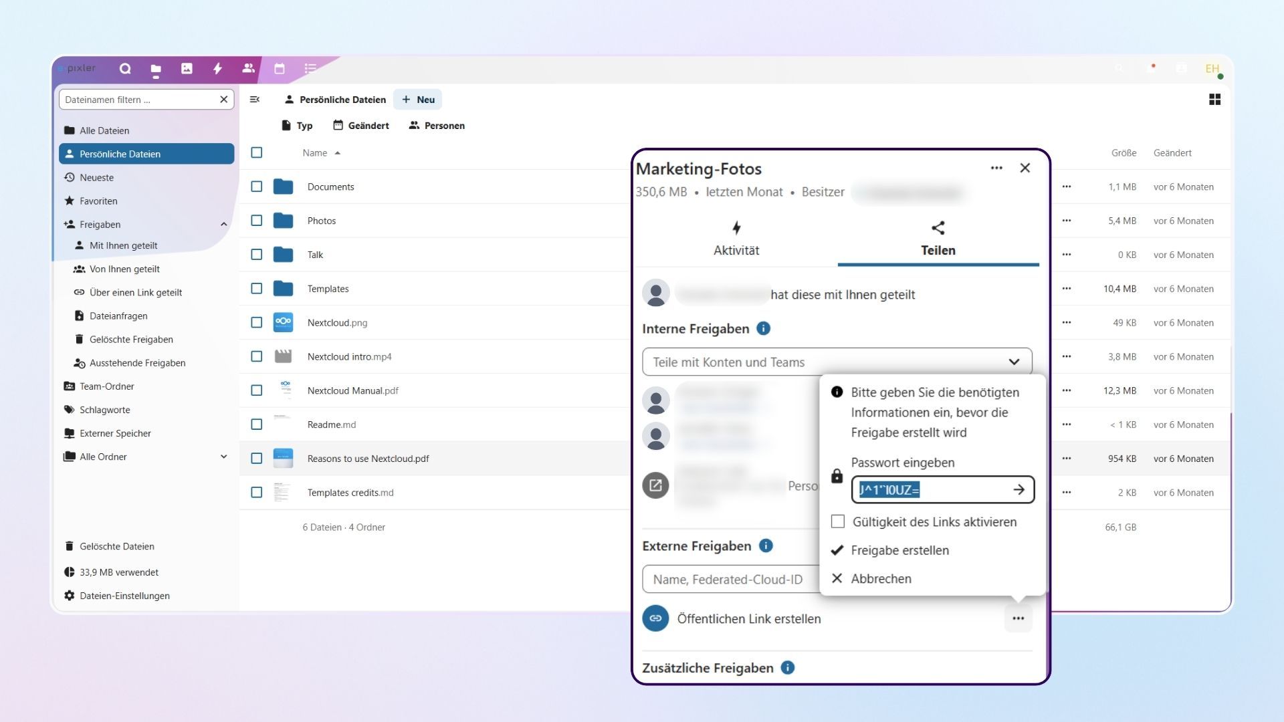This screenshot has height=722, width=1284.
Task: Open the Tasks app (list icon)
Action: click(x=310, y=68)
